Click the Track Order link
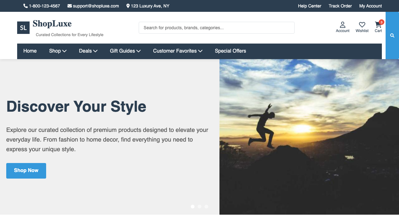Viewport: 399px width, 224px height. coord(340,6)
